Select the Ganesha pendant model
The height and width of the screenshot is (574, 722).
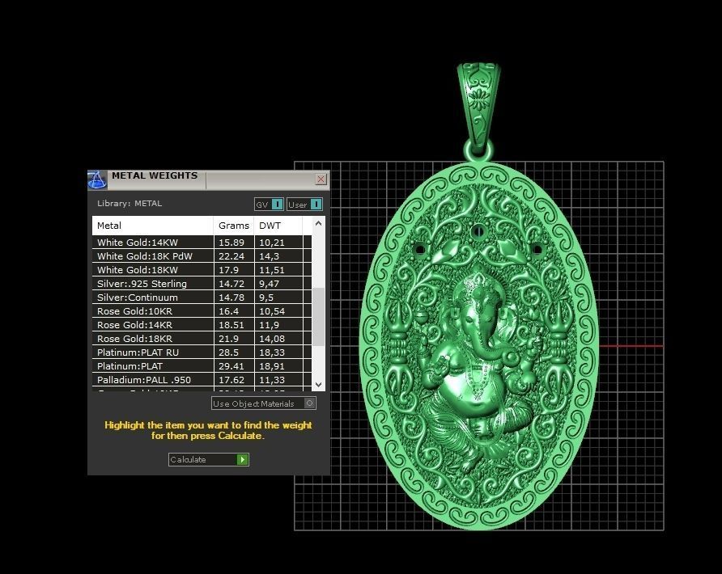click(x=479, y=345)
